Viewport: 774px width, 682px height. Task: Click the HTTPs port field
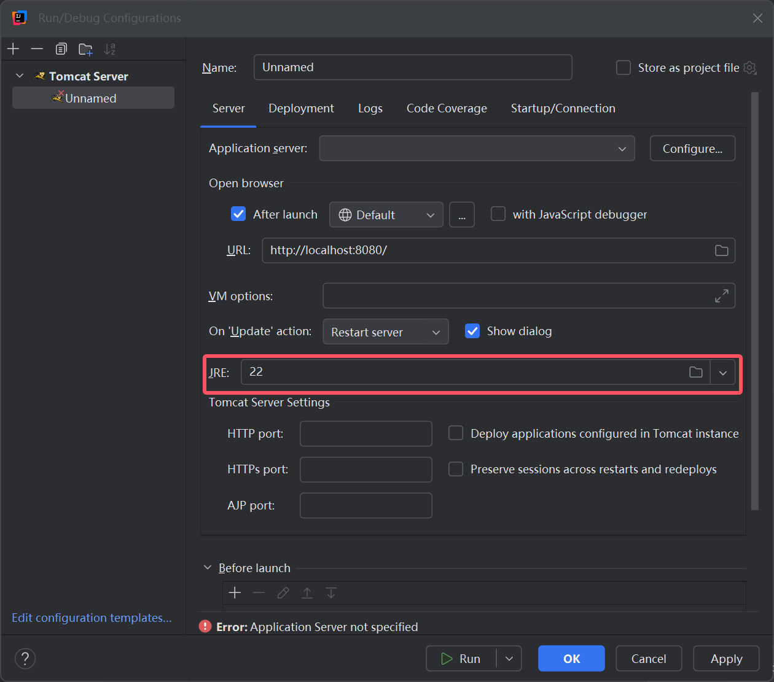click(366, 470)
